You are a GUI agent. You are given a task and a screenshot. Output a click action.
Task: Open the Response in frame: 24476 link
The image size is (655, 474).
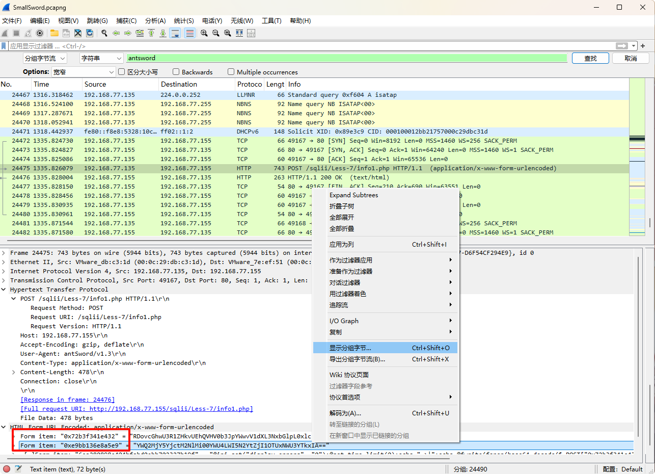pyautogui.click(x=67, y=400)
